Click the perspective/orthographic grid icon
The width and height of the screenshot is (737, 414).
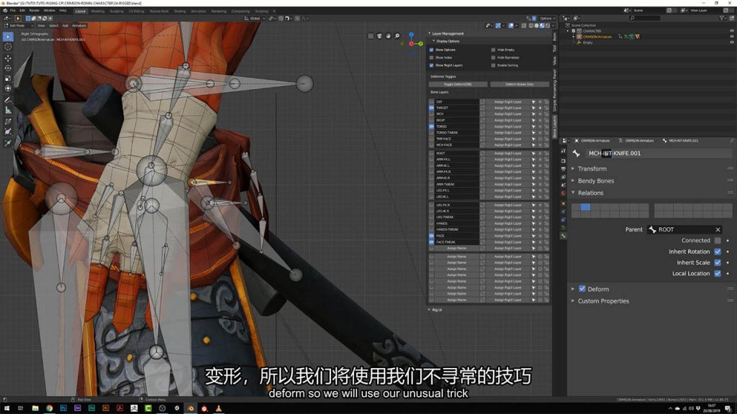click(x=371, y=36)
